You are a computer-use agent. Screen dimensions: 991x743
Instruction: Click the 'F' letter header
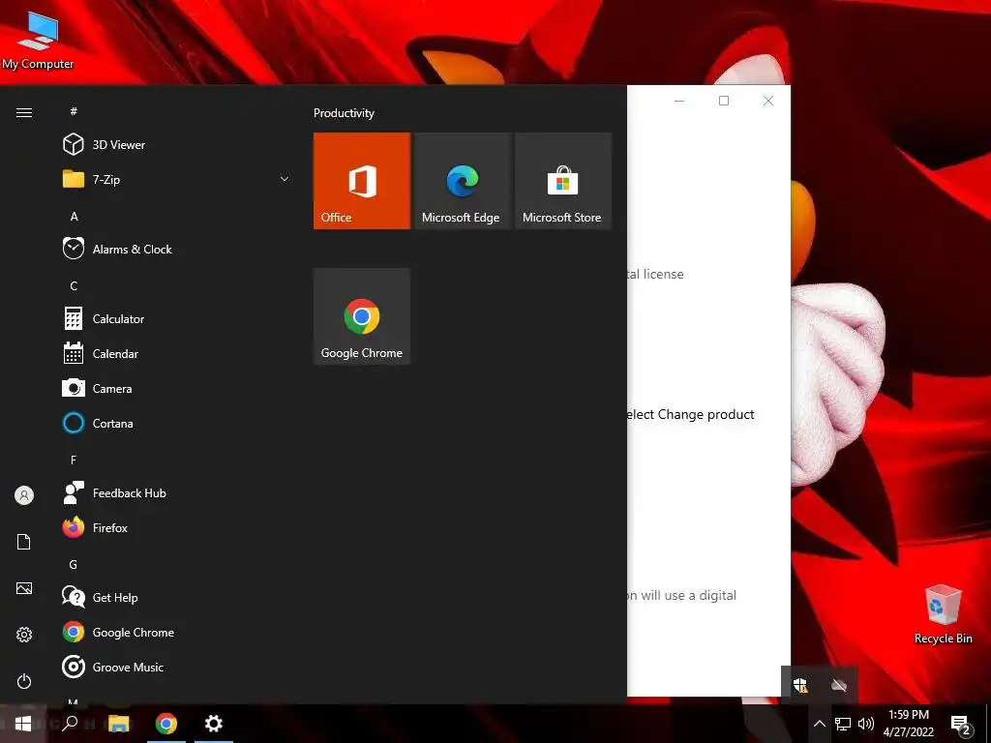[x=74, y=460]
